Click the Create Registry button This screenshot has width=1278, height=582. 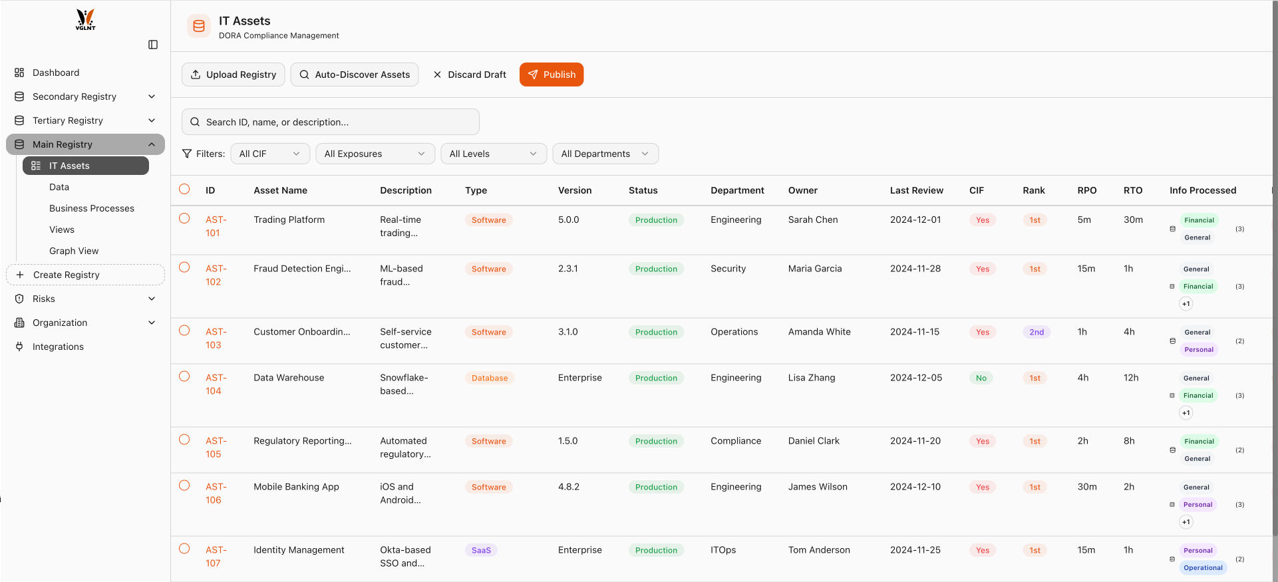[x=85, y=275]
